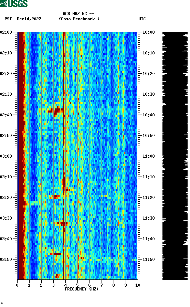
Task: Click the 10:30 UTC time label
Action: pos(149,94)
